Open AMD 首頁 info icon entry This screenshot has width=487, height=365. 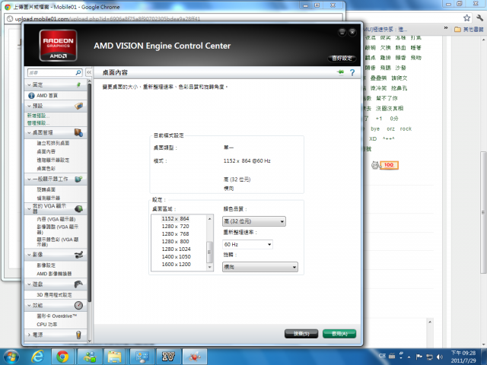pos(31,96)
